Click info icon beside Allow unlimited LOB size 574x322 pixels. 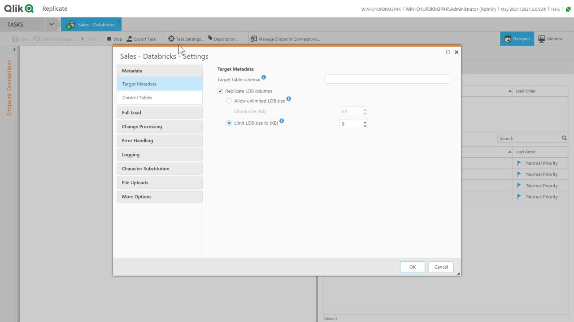(x=289, y=99)
